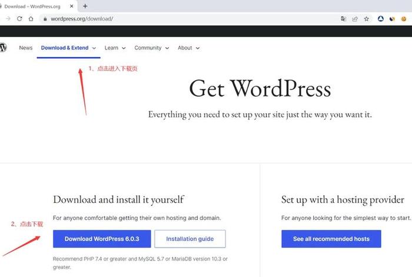Open the Learn menu item
This screenshot has height=277, width=412.
point(111,48)
